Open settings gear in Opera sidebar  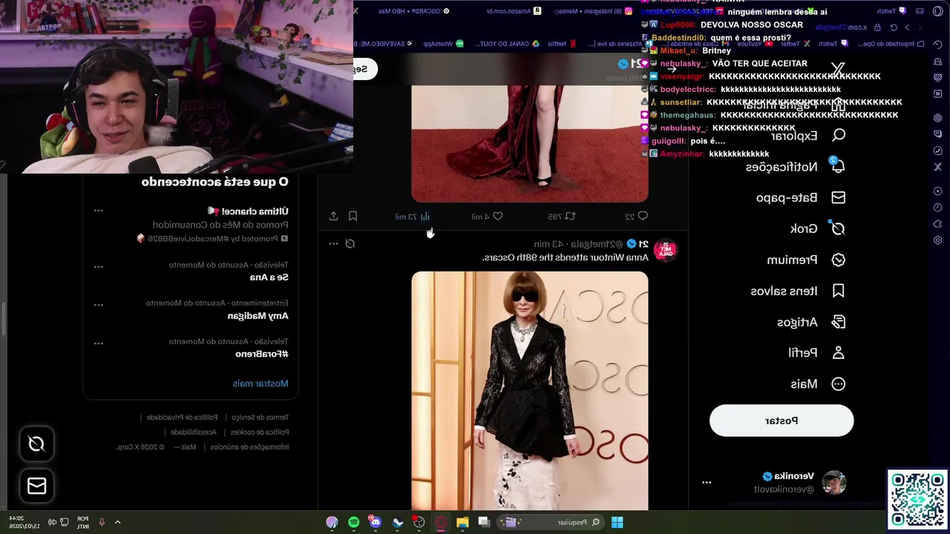[x=938, y=240]
